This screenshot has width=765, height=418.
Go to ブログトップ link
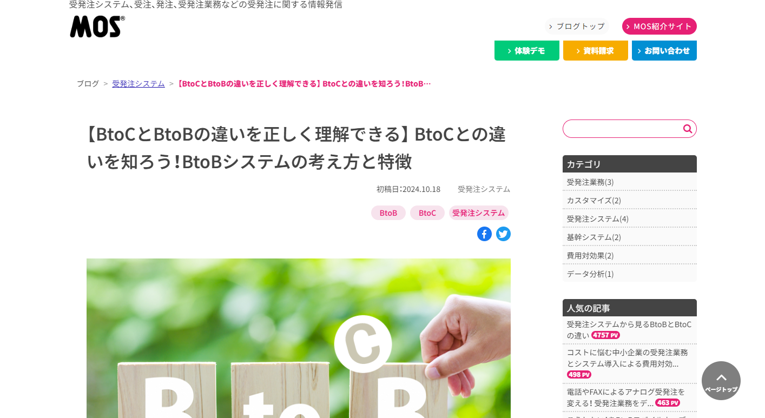click(577, 26)
